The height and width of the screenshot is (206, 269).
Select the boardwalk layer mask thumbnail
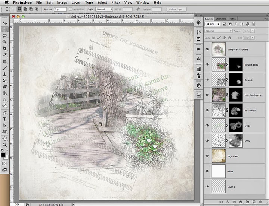pyautogui.click(x=236, y=110)
